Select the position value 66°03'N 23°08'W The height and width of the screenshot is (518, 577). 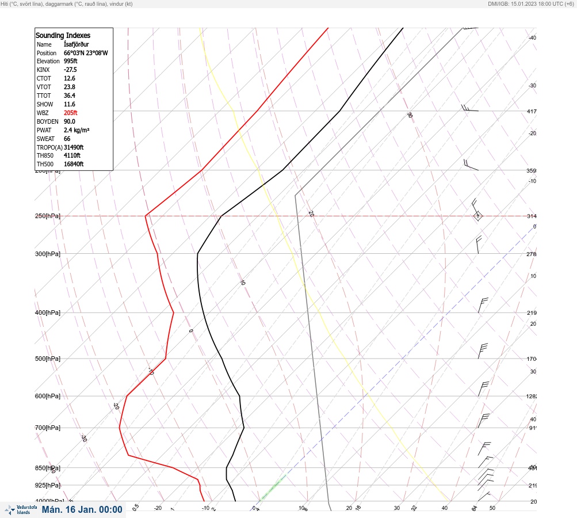point(86,53)
